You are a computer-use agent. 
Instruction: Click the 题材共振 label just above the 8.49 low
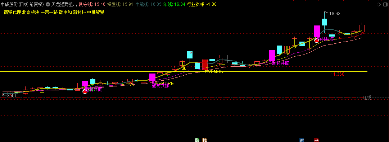(x=94, y=89)
